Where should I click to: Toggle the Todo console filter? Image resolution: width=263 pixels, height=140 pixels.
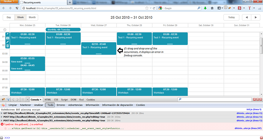click(x=50, y=105)
